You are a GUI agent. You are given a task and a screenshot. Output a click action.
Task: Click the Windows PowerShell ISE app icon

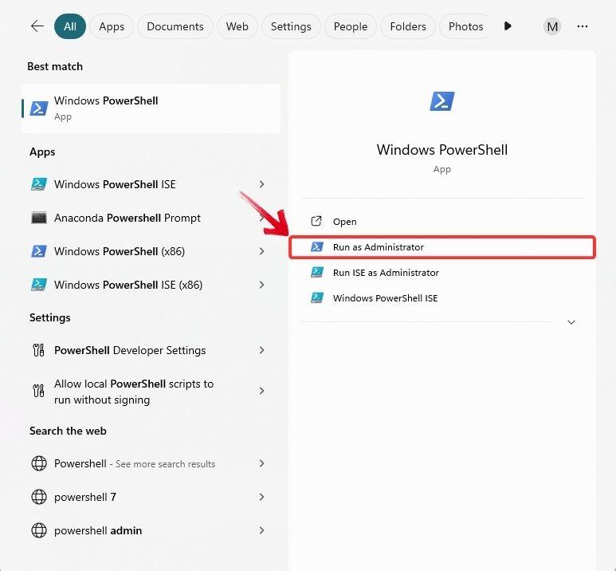tap(39, 184)
